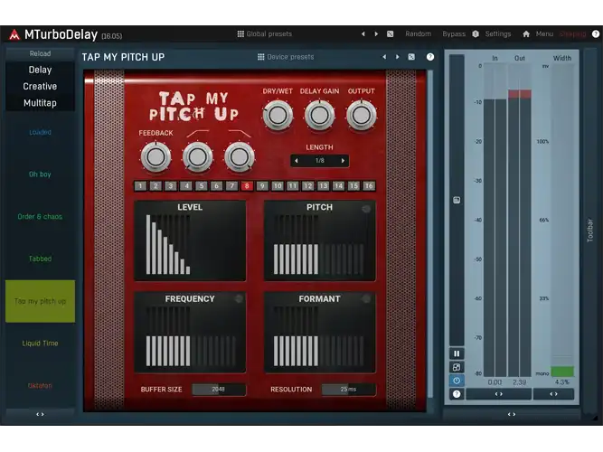Click the home icon beside Menu

pos(526,33)
